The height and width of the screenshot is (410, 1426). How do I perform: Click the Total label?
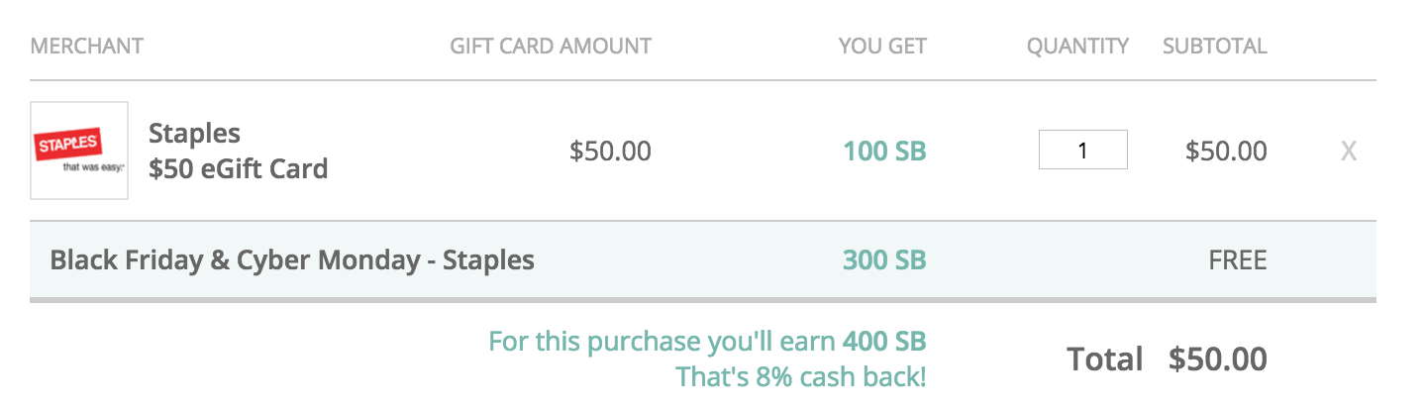coord(1105,359)
